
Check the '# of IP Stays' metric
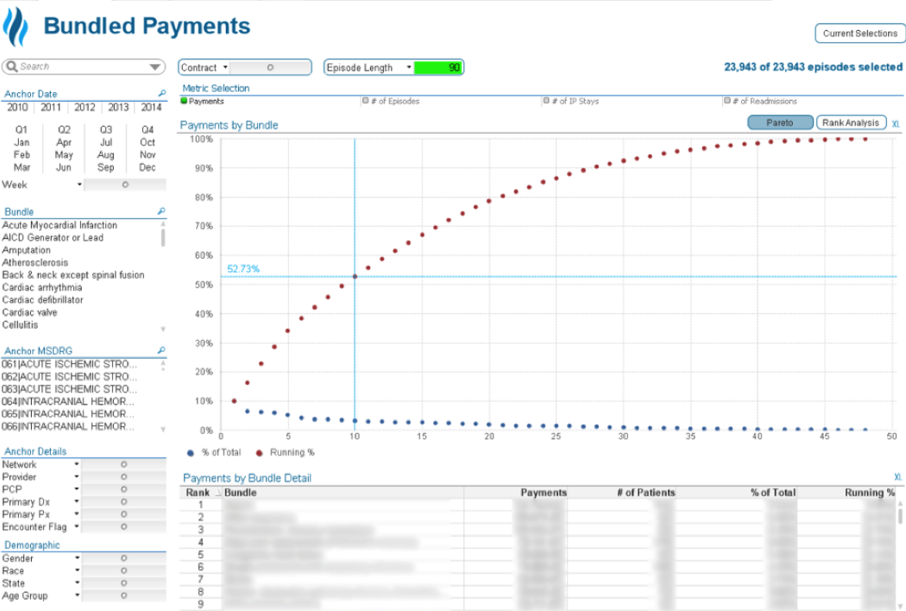(x=545, y=101)
